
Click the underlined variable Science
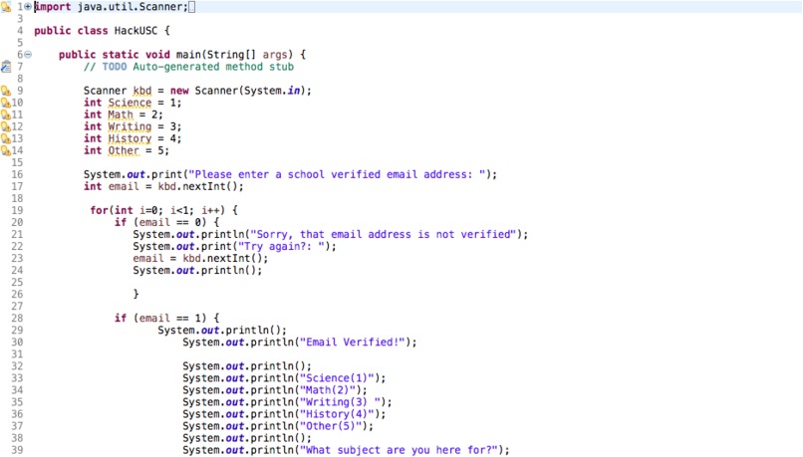click(x=130, y=103)
